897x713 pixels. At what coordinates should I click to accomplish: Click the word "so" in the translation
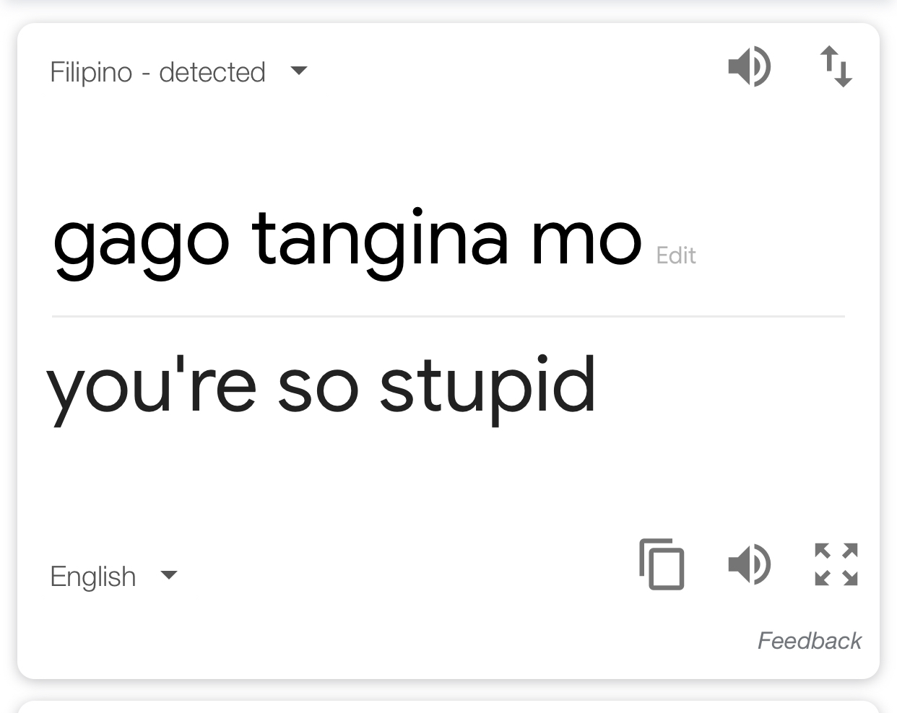(318, 390)
